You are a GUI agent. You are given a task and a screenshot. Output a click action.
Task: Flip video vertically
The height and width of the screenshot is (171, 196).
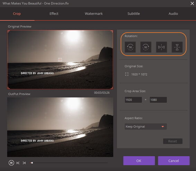[x=177, y=47]
